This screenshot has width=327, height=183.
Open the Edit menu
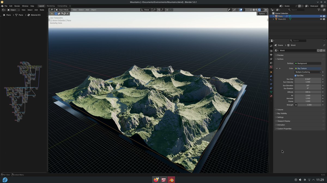point(11,6)
